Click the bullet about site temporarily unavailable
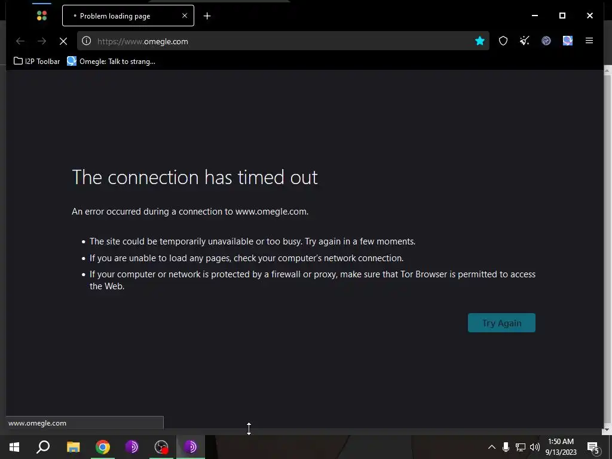The width and height of the screenshot is (612, 459). (x=252, y=241)
